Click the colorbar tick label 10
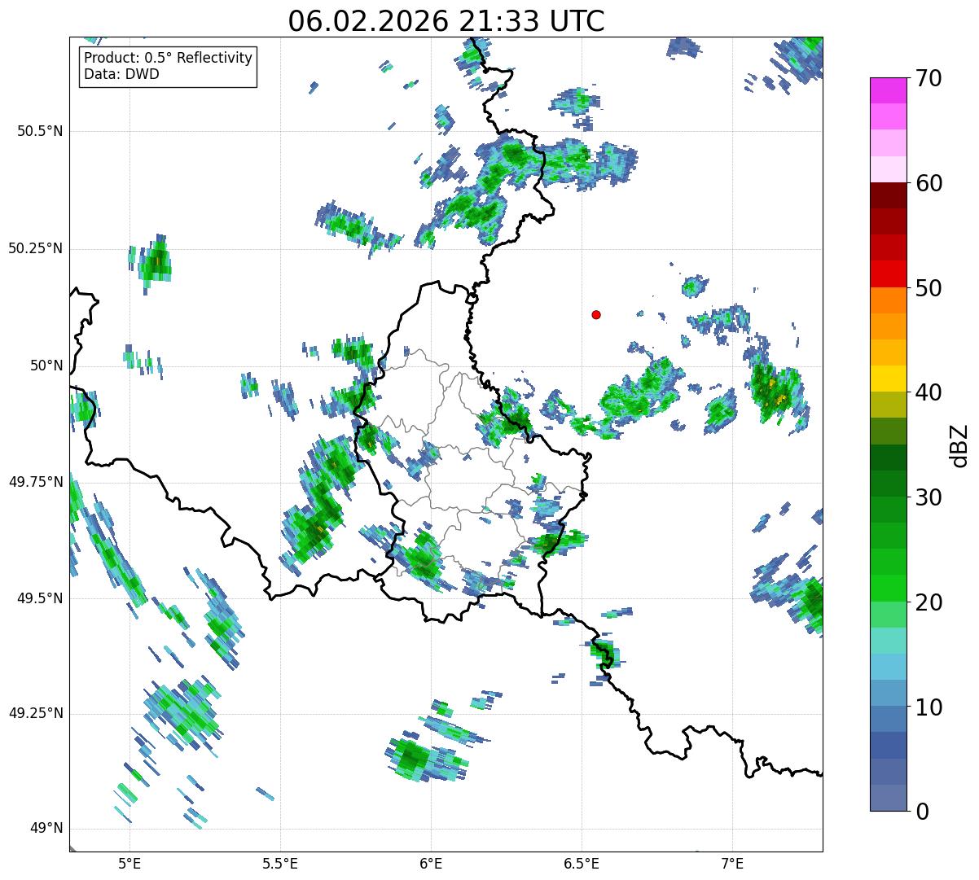The image size is (979, 880). (x=929, y=707)
